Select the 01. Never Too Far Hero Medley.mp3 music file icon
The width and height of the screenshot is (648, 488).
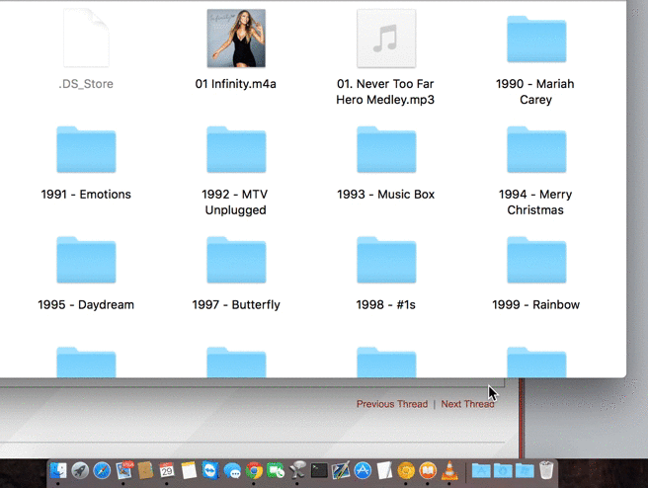click(386, 38)
